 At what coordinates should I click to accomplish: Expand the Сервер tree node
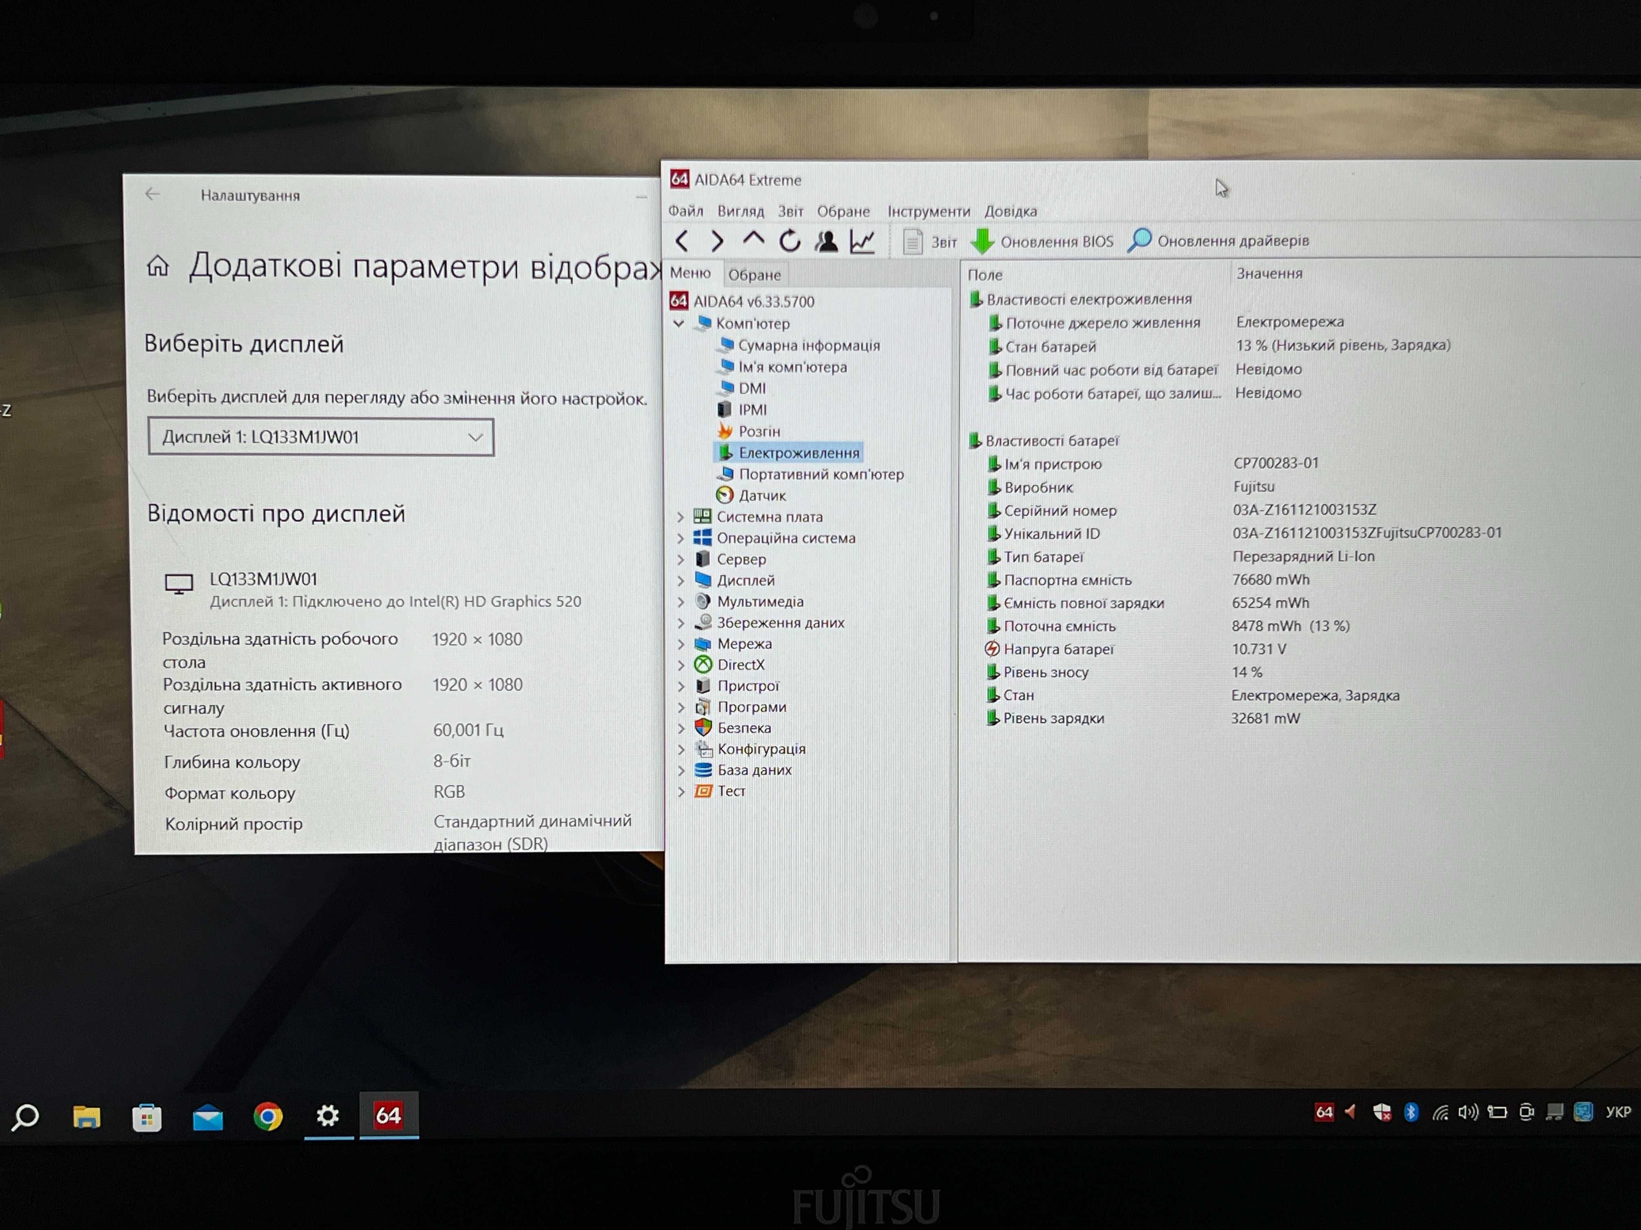click(x=680, y=559)
